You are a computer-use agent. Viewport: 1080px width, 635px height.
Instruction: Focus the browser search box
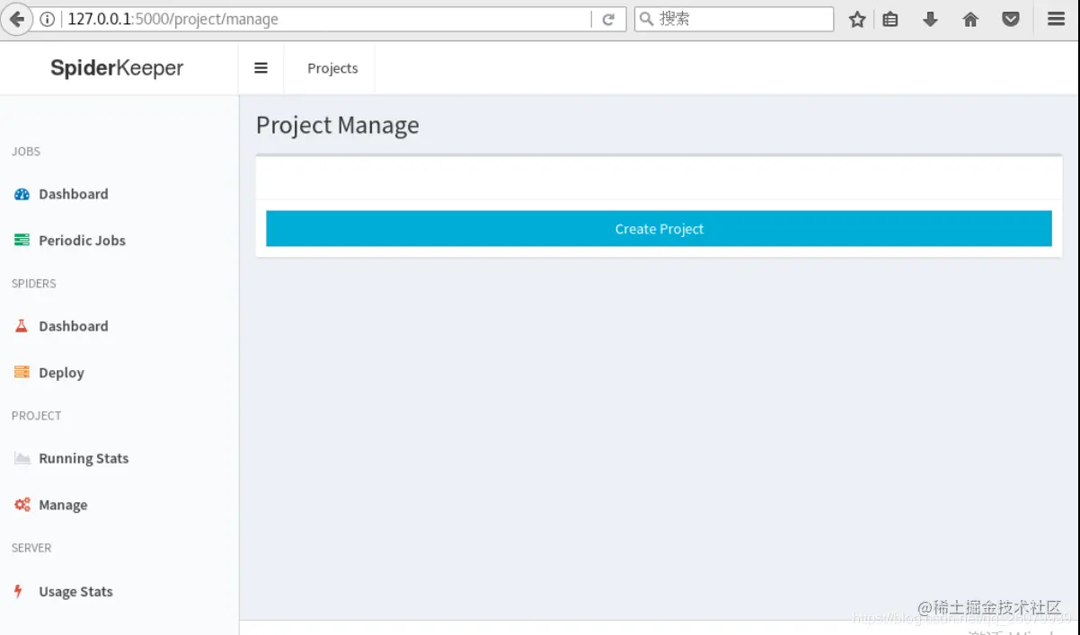(734, 19)
